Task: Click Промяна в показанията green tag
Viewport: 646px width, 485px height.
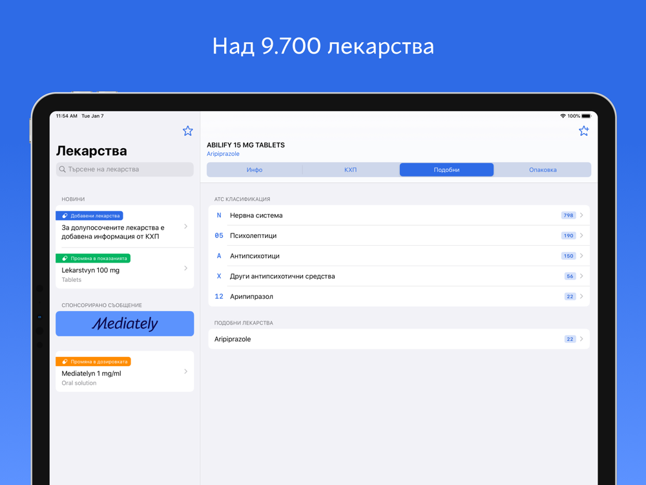Action: click(93, 258)
